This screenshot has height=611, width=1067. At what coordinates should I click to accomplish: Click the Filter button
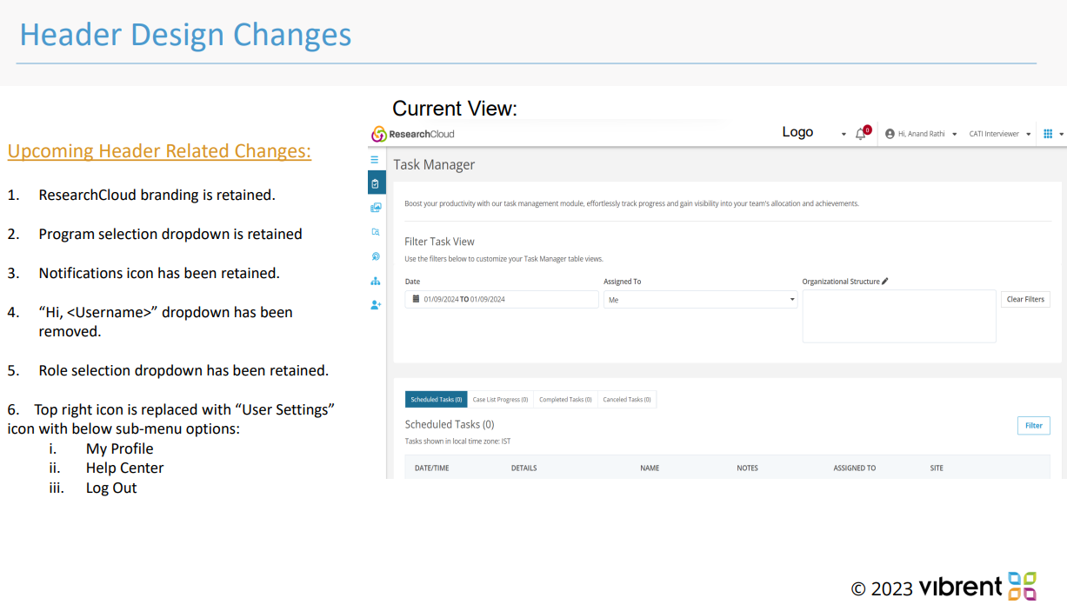click(x=1033, y=426)
